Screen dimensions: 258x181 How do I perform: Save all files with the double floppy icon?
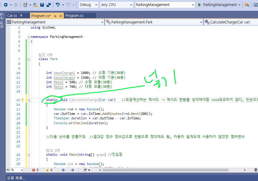(49, 5)
